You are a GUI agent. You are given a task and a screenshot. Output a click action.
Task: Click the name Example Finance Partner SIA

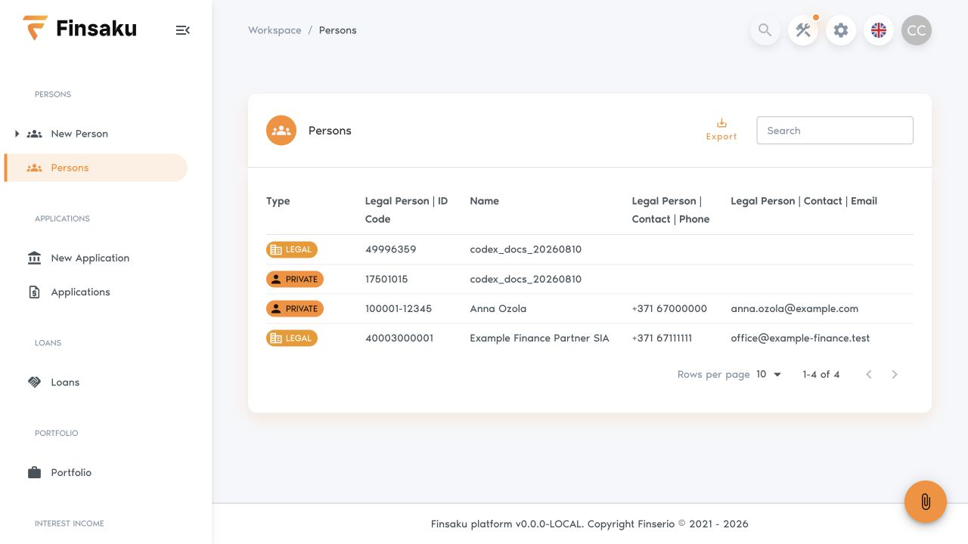pyautogui.click(x=539, y=338)
